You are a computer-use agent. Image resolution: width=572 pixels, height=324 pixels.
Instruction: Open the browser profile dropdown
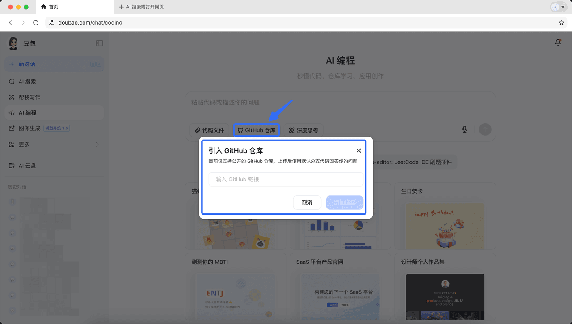tap(558, 7)
